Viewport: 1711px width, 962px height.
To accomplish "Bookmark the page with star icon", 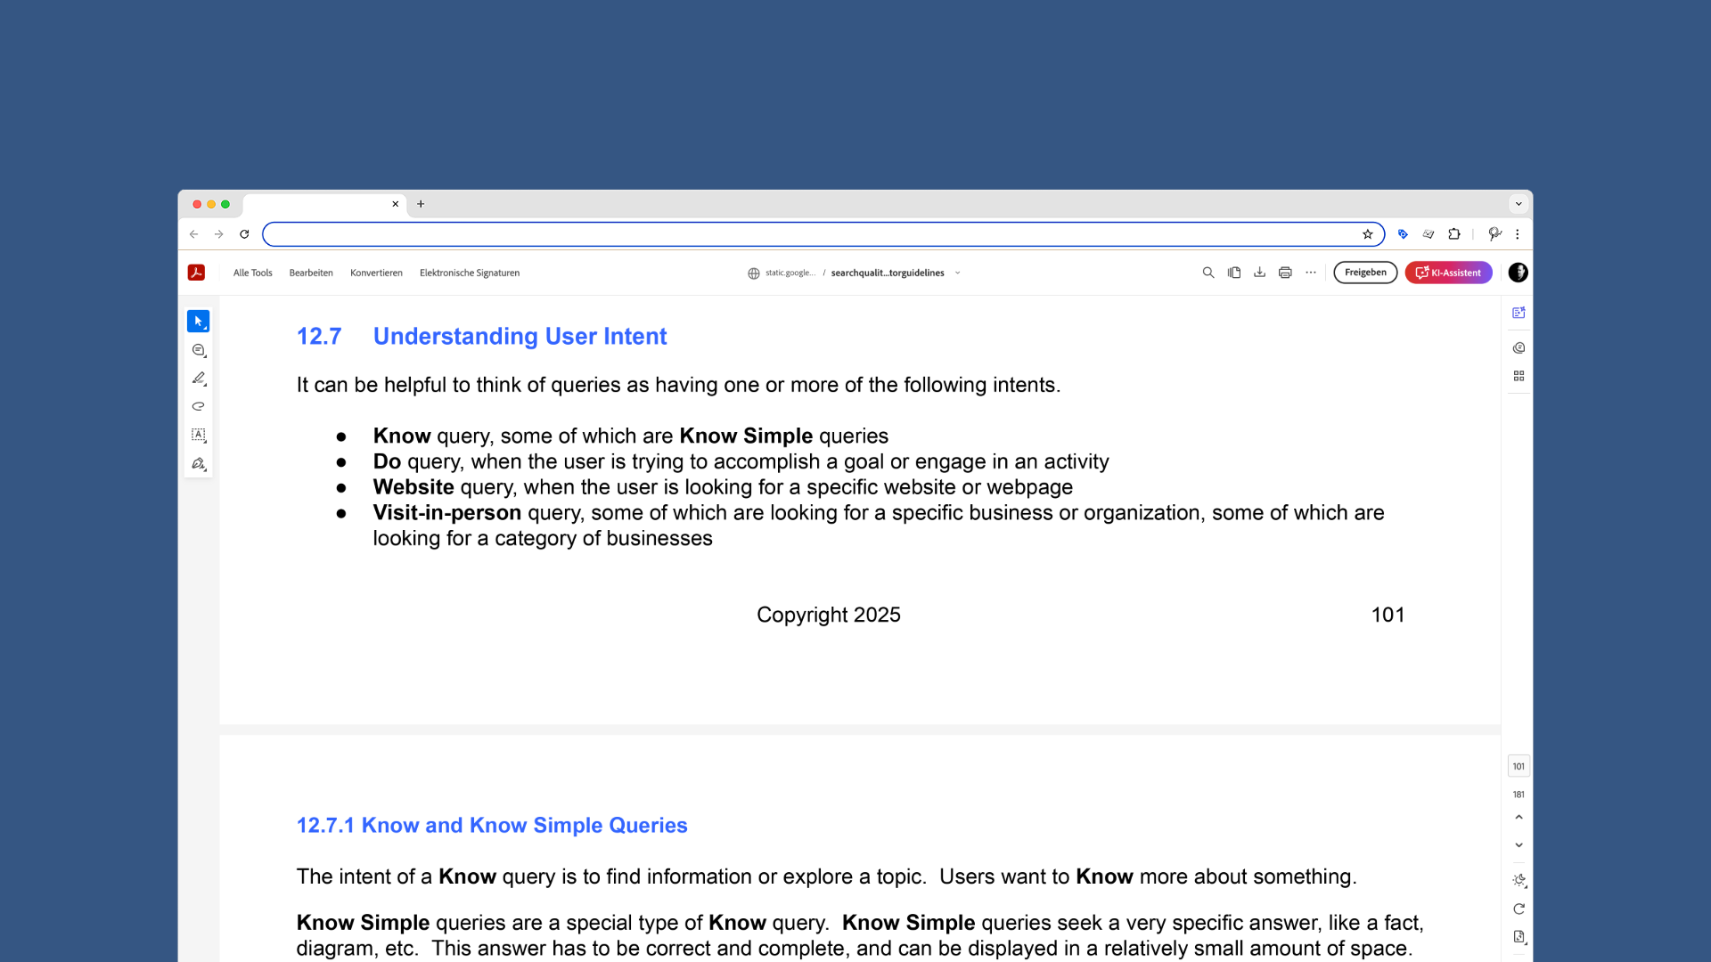I will coord(1367,234).
